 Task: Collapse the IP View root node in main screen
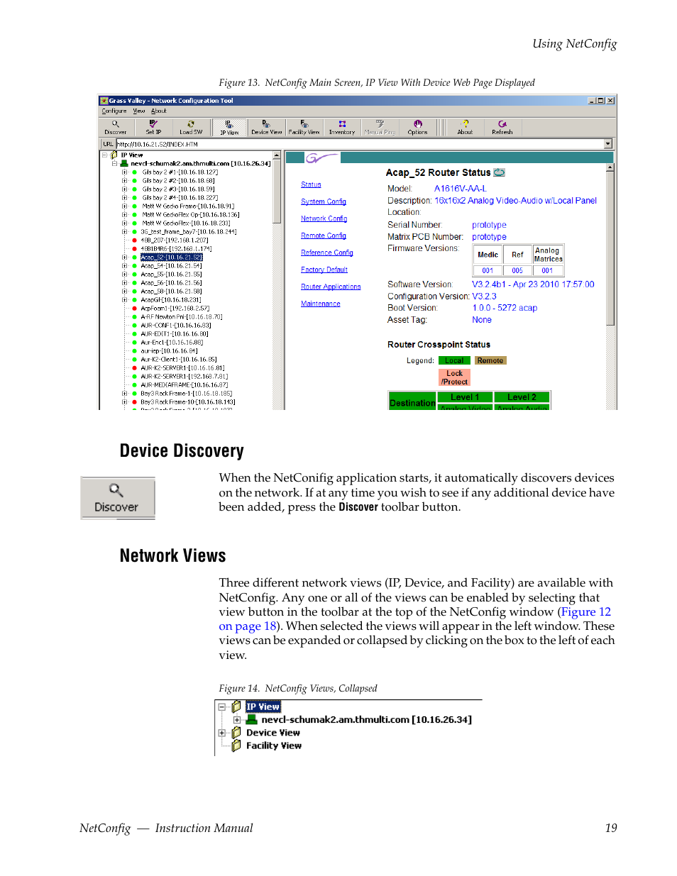[x=105, y=155]
